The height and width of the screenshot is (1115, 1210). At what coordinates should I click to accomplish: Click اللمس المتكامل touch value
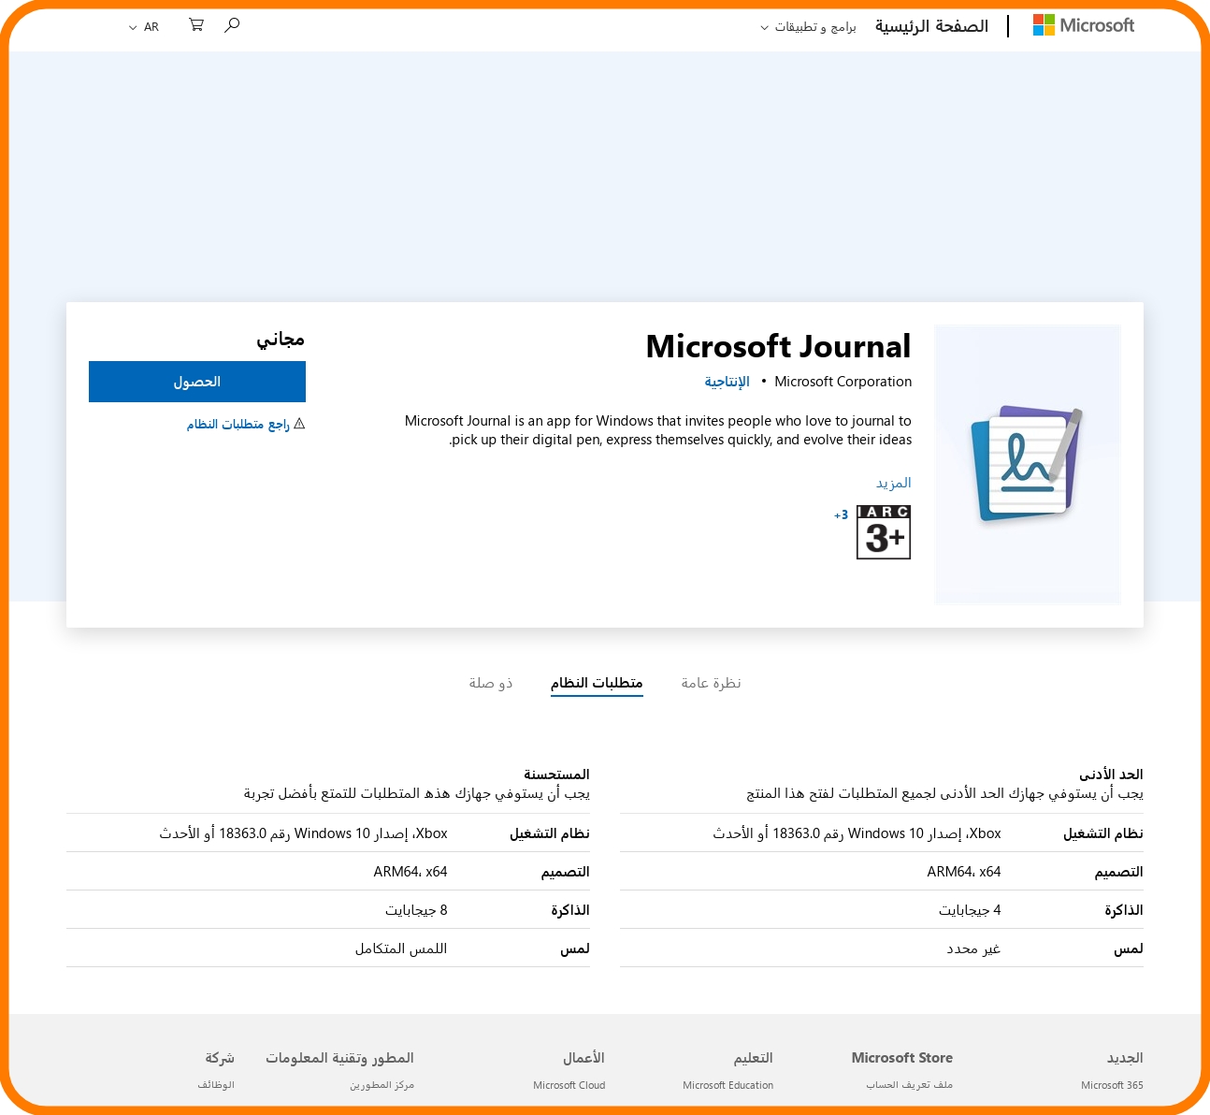tap(401, 948)
